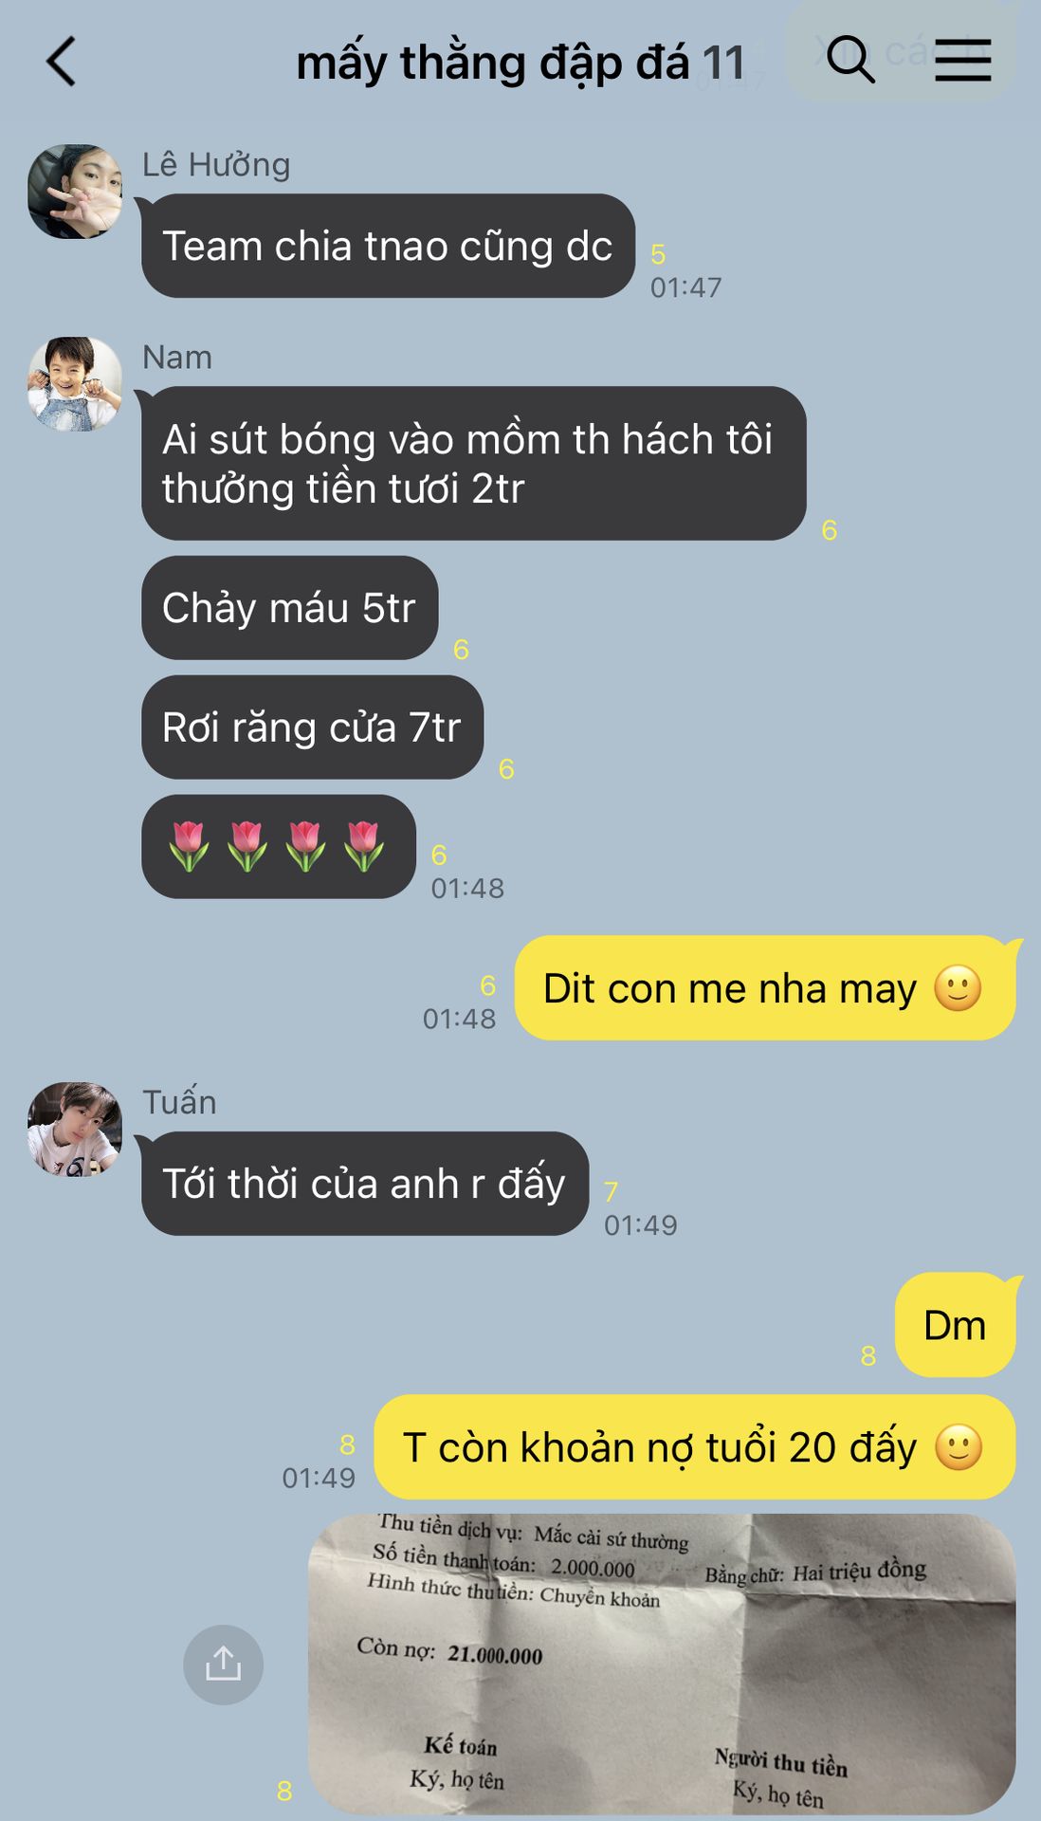1041x1821 pixels.
Task: Open the receipt photo thumbnail
Action: (662, 1665)
